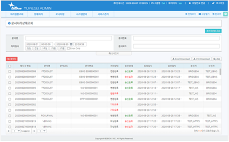Click the teal settings icon at top right
Viewport: 229px width, 142px height.
[x=225, y=14]
